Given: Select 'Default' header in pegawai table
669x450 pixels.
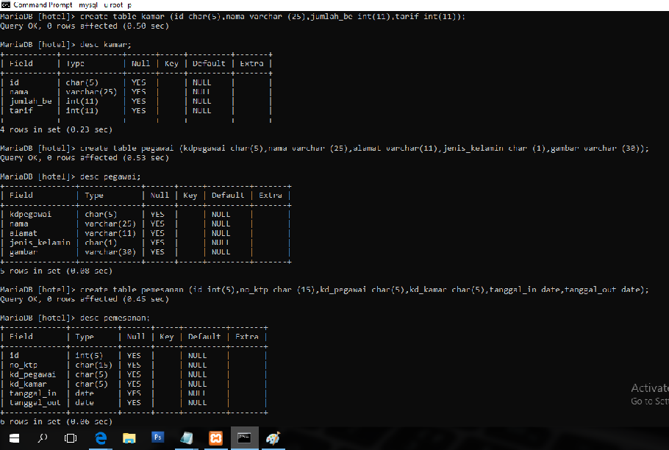Looking at the screenshot, I should tap(228, 195).
